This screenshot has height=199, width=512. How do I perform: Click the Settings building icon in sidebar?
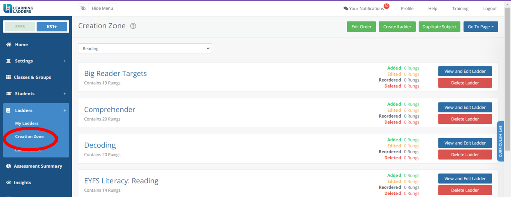9,61
